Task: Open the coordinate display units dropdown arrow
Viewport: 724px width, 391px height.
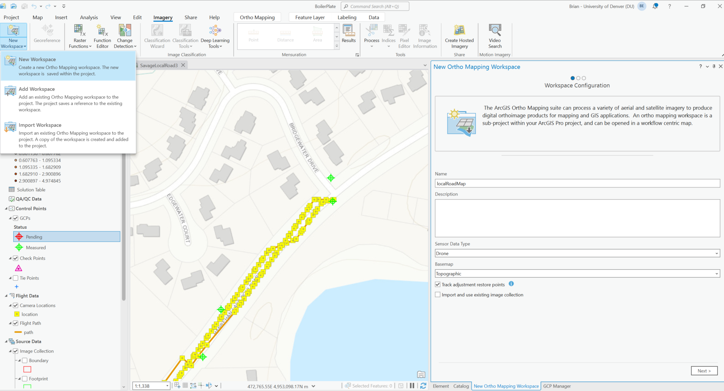Action: click(x=313, y=386)
